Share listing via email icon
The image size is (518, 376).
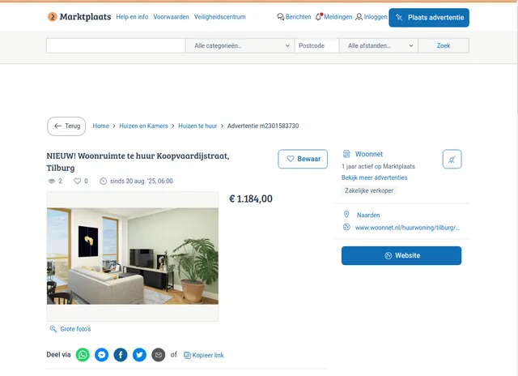159,355
